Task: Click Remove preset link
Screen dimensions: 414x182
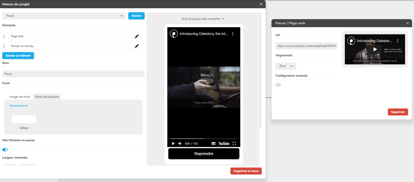Action: (19, 105)
